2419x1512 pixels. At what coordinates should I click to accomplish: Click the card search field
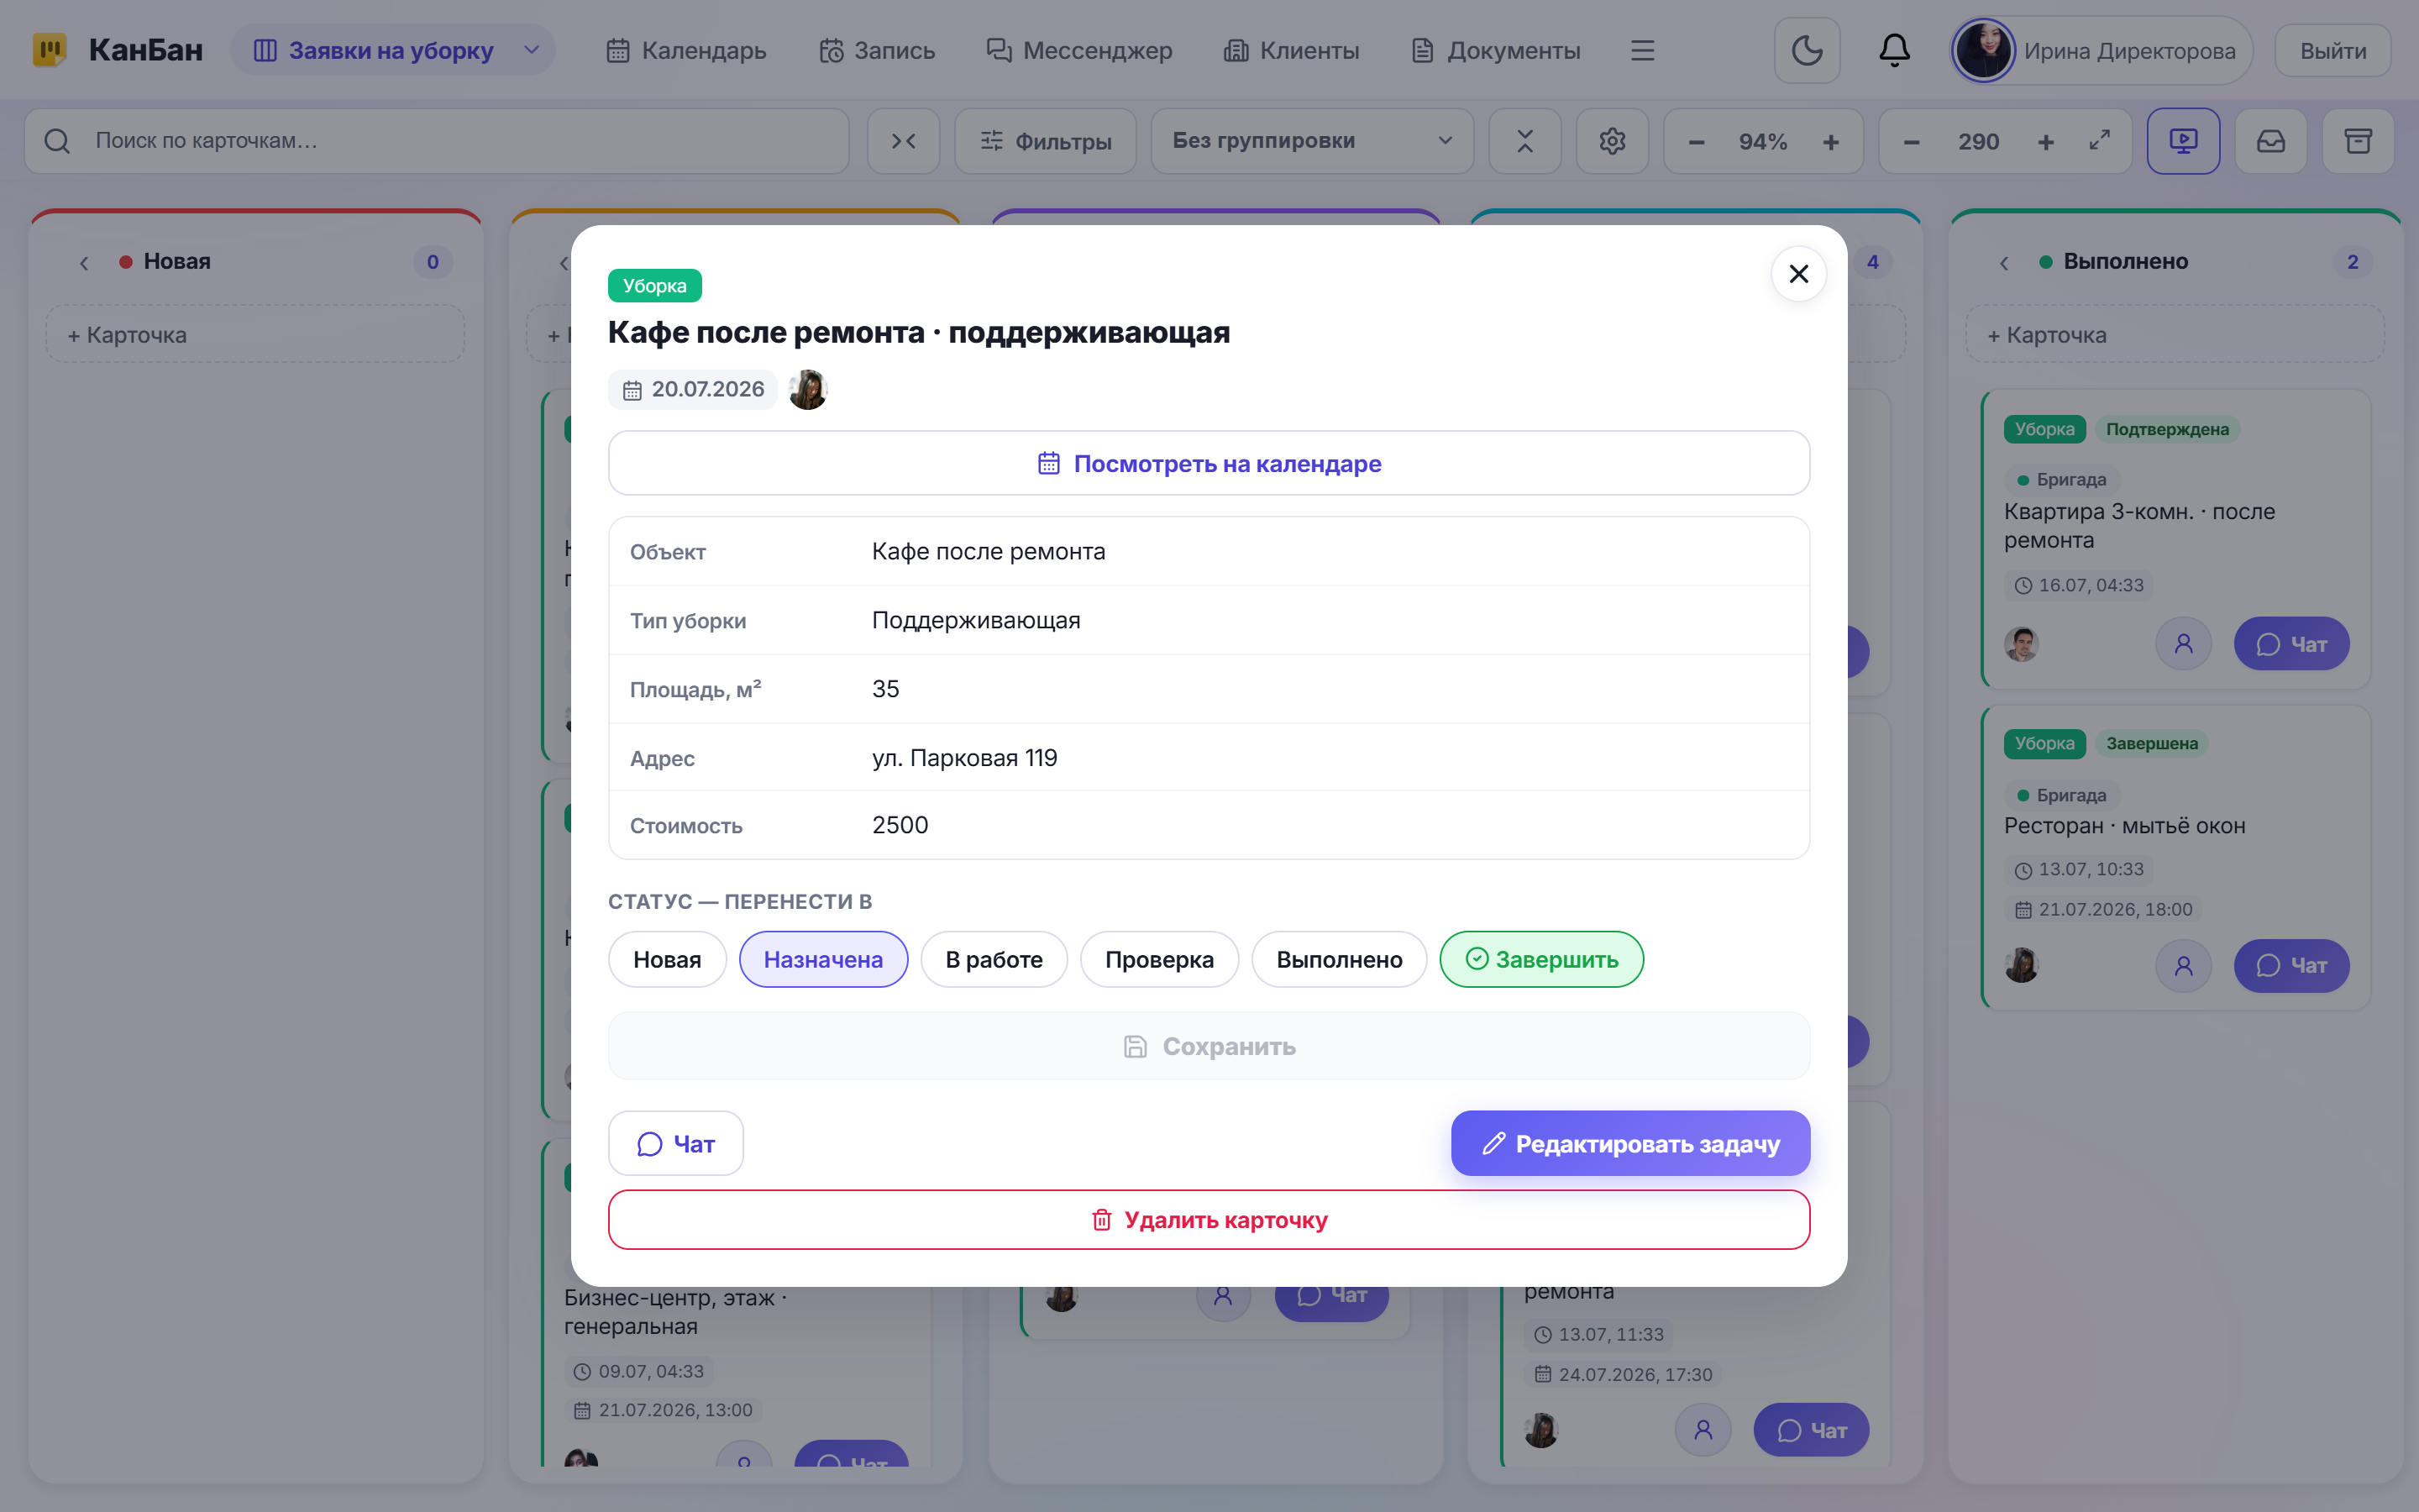(437, 141)
